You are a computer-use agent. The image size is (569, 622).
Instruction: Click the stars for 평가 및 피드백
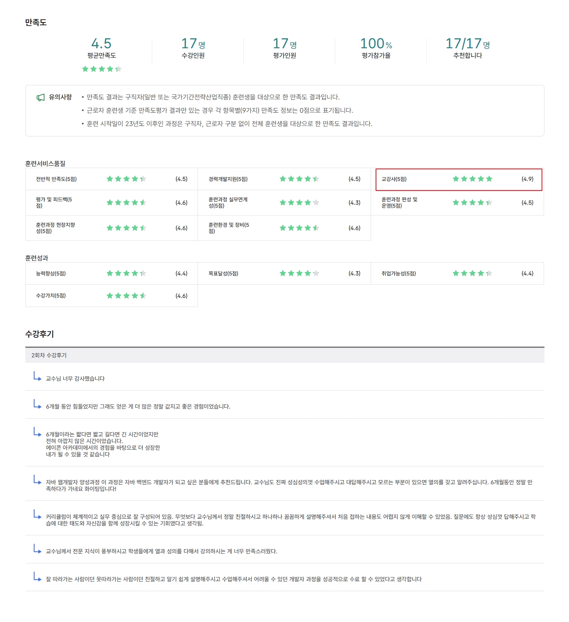click(x=126, y=203)
